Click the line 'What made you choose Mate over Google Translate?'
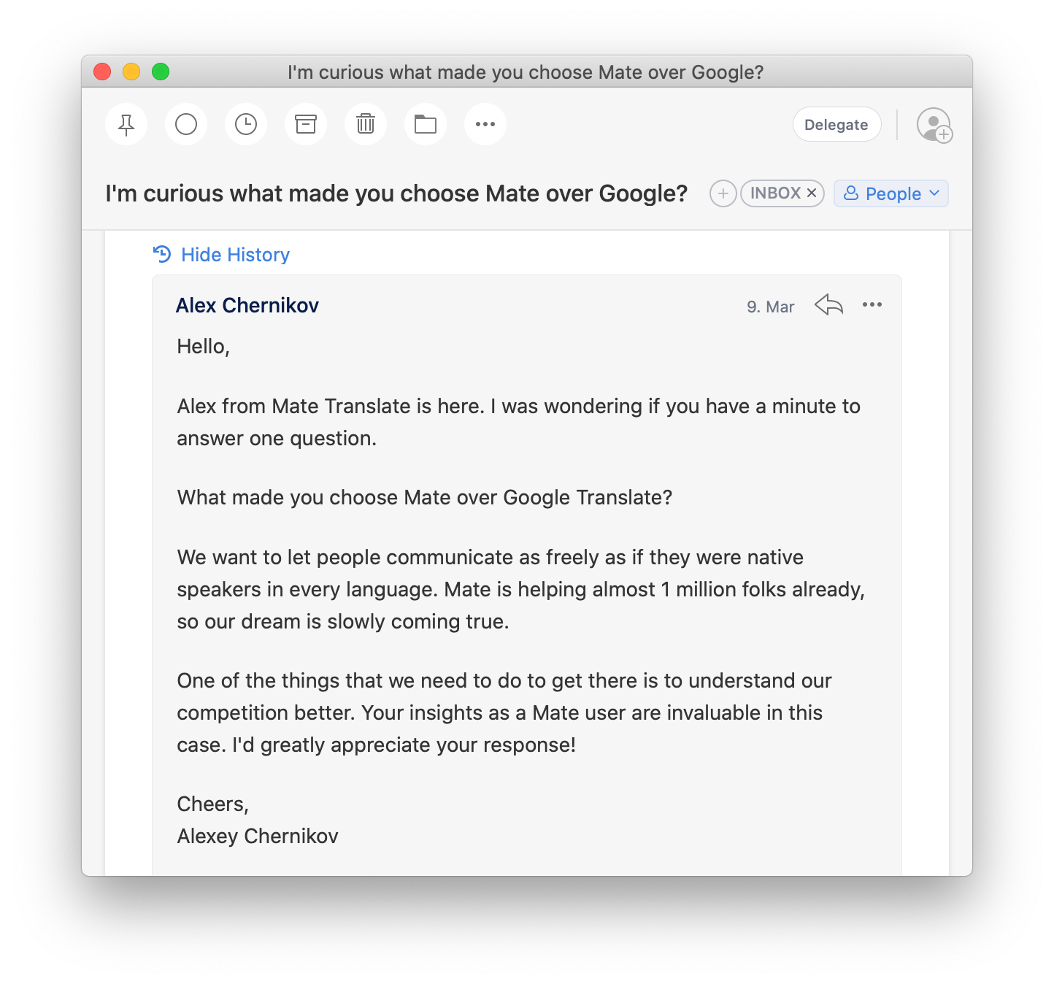 [425, 497]
